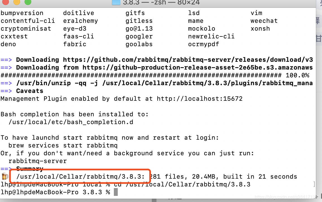Viewport: 322px width, 202px height.
Task: Click the text 'gitless'
Action: tap(139, 21)
